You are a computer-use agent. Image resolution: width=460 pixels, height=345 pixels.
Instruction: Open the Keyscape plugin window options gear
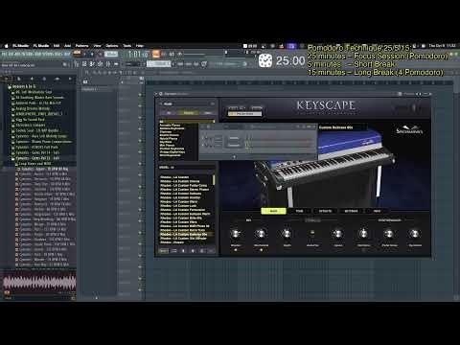pyautogui.click(x=161, y=94)
